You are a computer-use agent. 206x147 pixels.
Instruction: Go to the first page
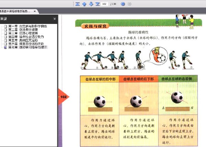pos(78,4)
